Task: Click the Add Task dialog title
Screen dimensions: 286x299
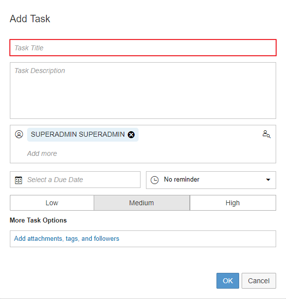Action: (x=30, y=19)
